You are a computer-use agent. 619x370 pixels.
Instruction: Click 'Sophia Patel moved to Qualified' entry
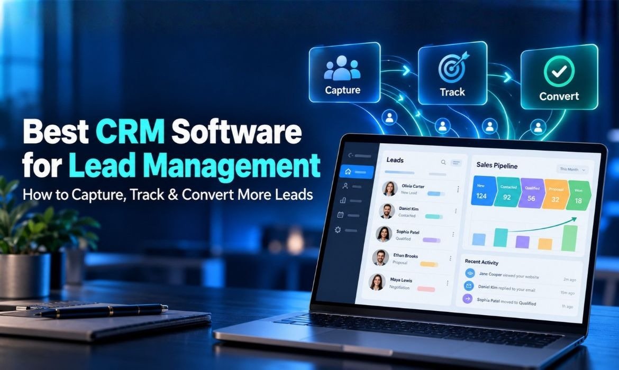pos(506,301)
